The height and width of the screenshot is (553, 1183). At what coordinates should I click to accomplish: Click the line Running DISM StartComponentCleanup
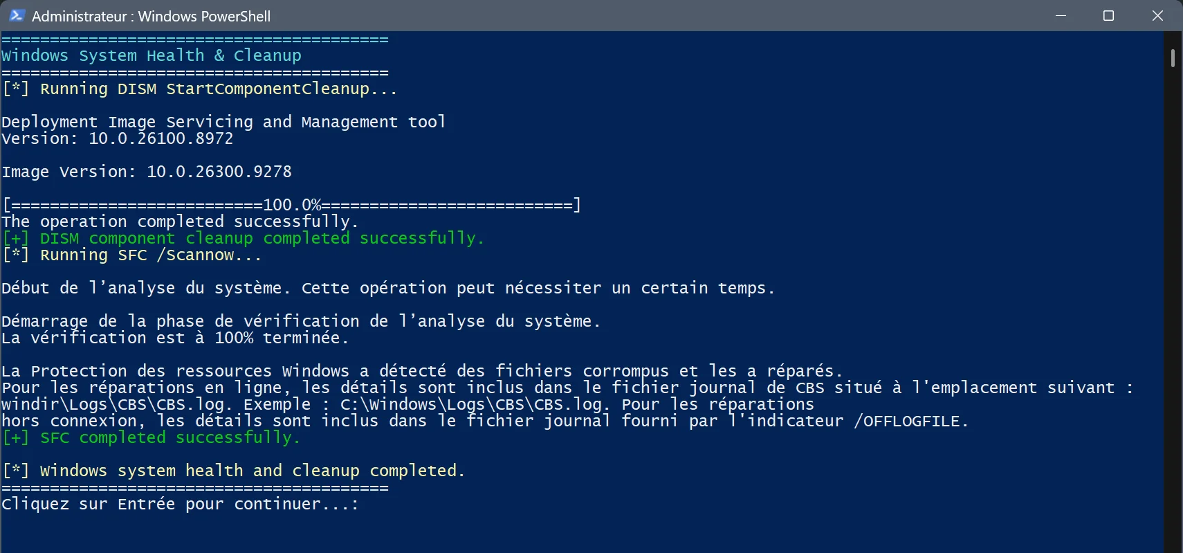[x=199, y=89]
